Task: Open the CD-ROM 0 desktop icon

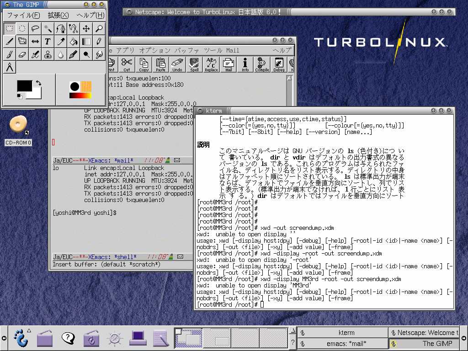Action: click(x=18, y=130)
